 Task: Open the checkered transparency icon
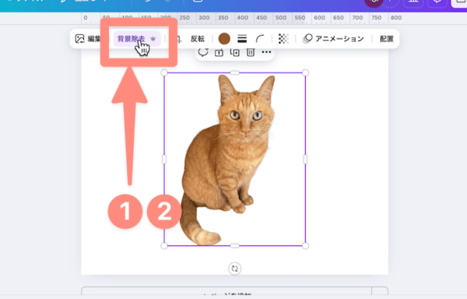pyautogui.click(x=283, y=39)
